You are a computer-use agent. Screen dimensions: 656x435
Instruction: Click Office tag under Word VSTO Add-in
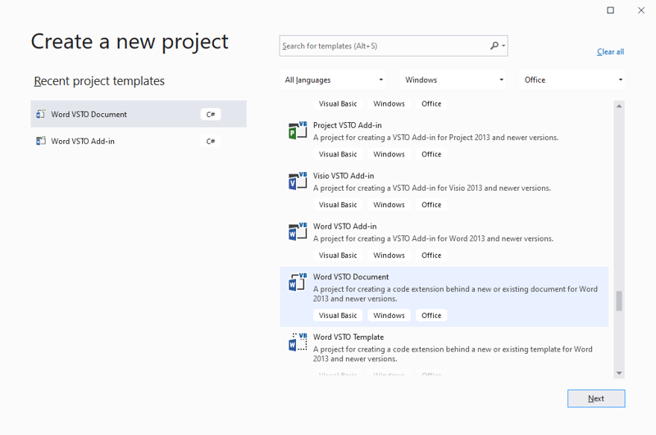click(x=431, y=256)
